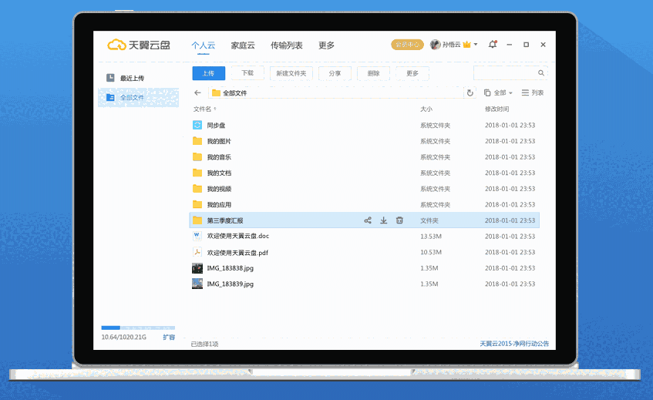Open the 天翼云2015净网行动公告 link
The width and height of the screenshot is (653, 400).
point(514,344)
